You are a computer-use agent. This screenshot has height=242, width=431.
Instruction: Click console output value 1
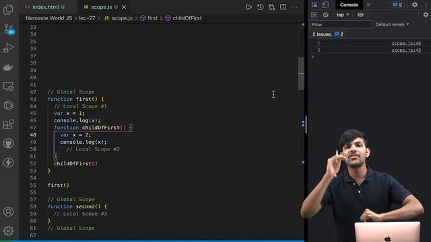[x=319, y=43]
